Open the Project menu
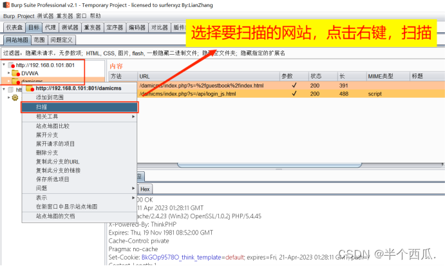The height and width of the screenshot is (266, 445). pos(26,16)
